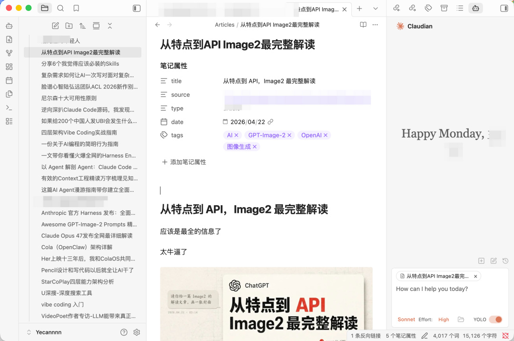Click the Claudian bot icon in the left ribbon

coord(9,26)
